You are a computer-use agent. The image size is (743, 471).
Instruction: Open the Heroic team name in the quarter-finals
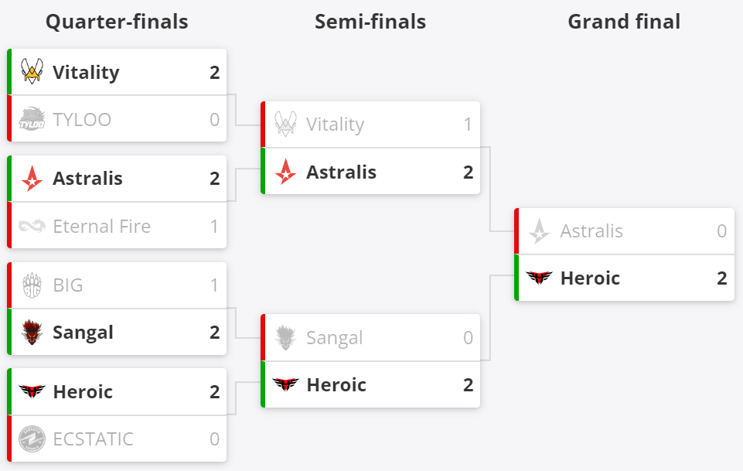83,392
